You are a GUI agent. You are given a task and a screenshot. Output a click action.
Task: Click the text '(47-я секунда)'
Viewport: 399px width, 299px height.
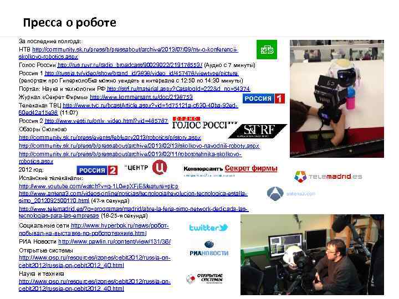(110, 200)
